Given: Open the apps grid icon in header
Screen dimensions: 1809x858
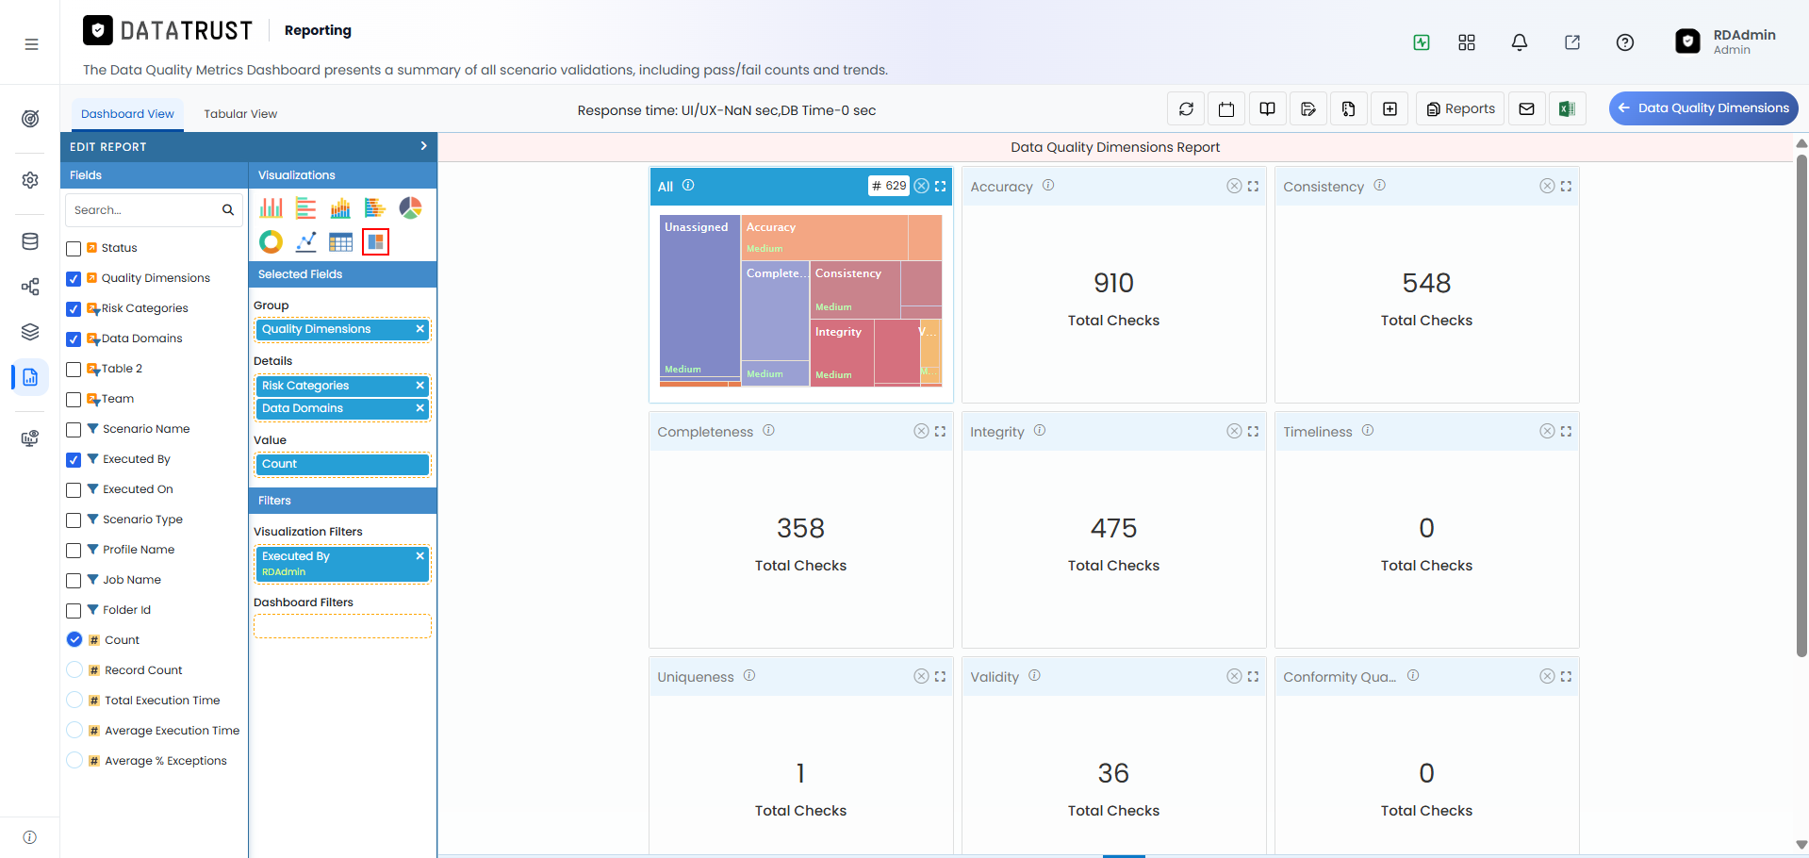Looking at the screenshot, I should pyautogui.click(x=1467, y=42).
